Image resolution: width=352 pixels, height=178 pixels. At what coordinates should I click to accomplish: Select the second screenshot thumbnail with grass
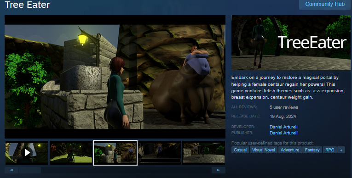coord(71,153)
